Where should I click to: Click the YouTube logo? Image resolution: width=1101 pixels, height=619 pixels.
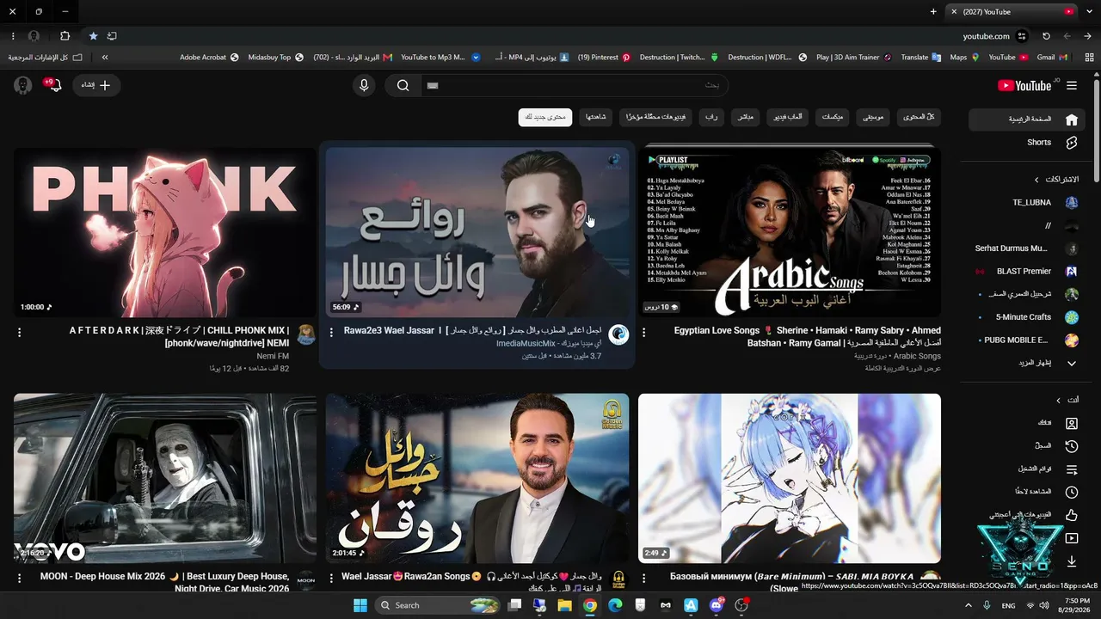1024,85
